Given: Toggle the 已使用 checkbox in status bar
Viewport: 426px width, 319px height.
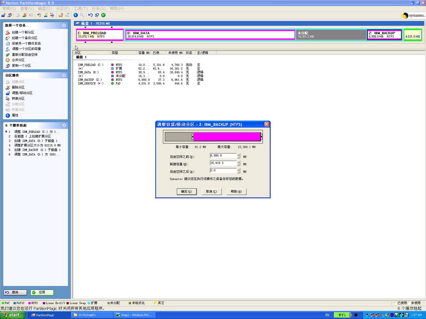Looking at the screenshot, I should [395, 303].
